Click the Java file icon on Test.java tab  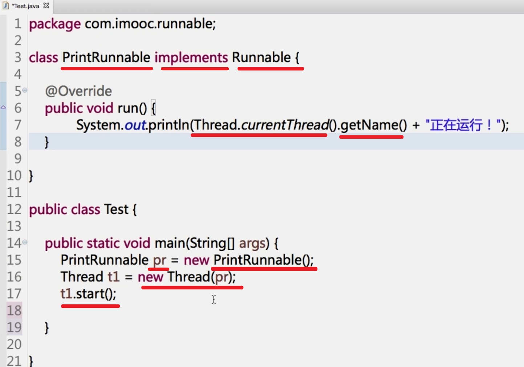click(5, 6)
